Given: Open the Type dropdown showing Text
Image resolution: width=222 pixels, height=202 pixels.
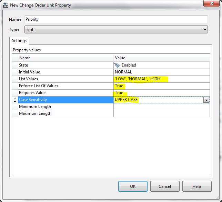Looking at the screenshot, I should tap(116, 30).
